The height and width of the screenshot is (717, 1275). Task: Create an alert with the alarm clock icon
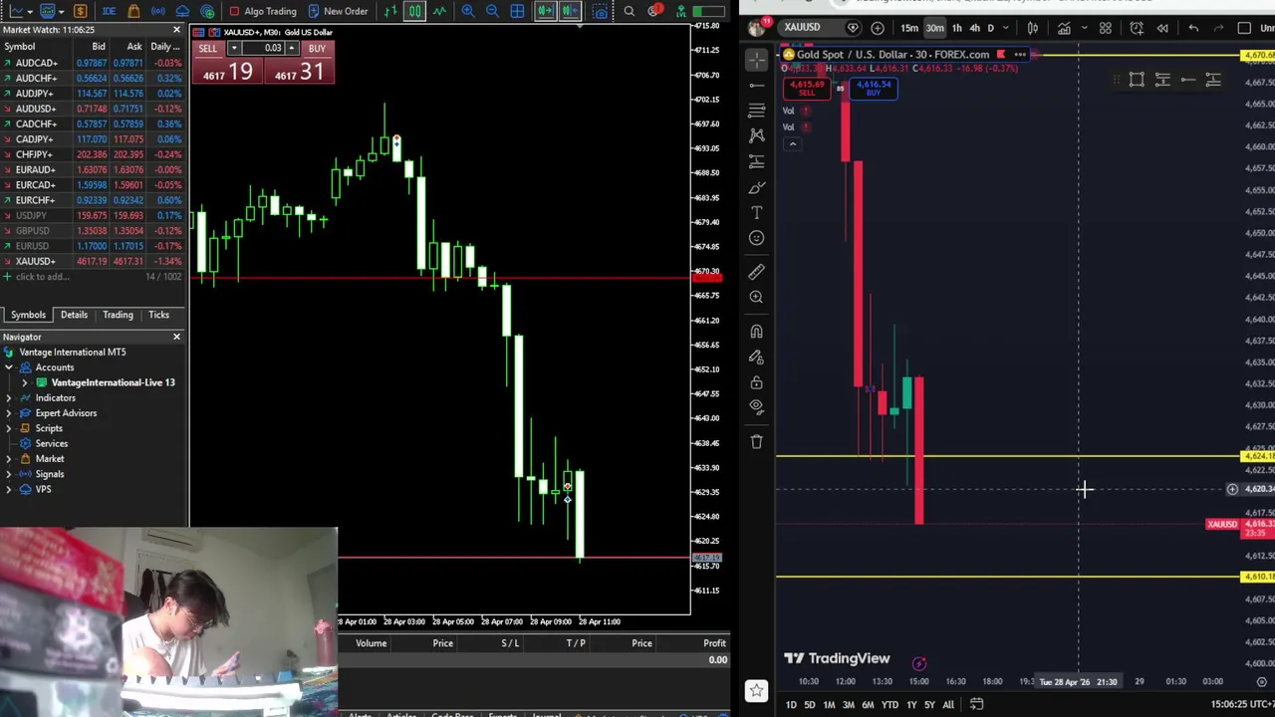pyautogui.click(x=1137, y=28)
